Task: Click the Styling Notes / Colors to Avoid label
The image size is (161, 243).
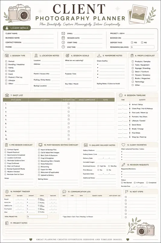Action: tap(108, 84)
